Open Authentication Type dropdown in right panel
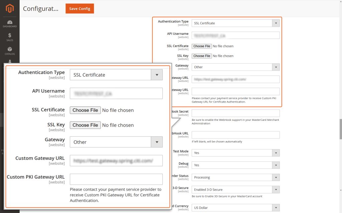This screenshot has height=213, width=342. coord(235,23)
